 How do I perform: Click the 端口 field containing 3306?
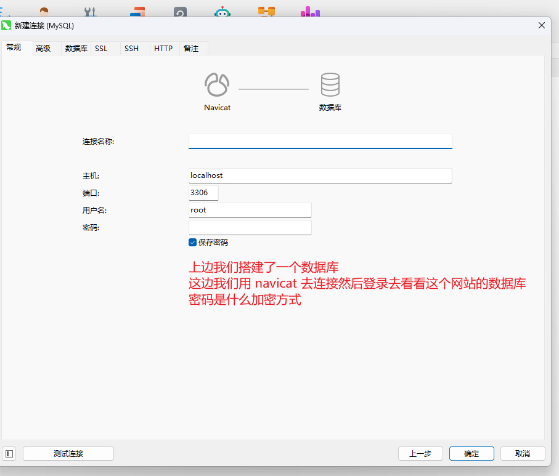(203, 193)
